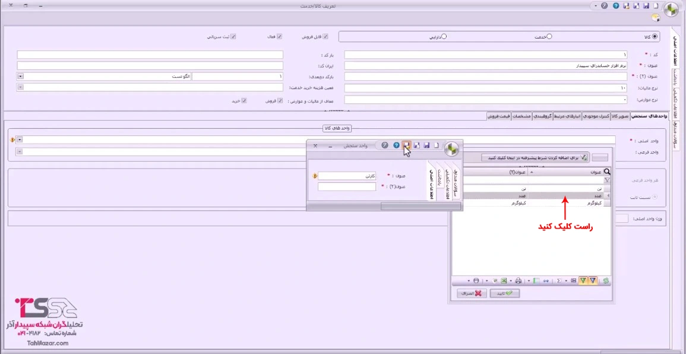This screenshot has height=354, width=686.
Task: Click the tag label icon below main toolbar
Action: (x=655, y=17)
